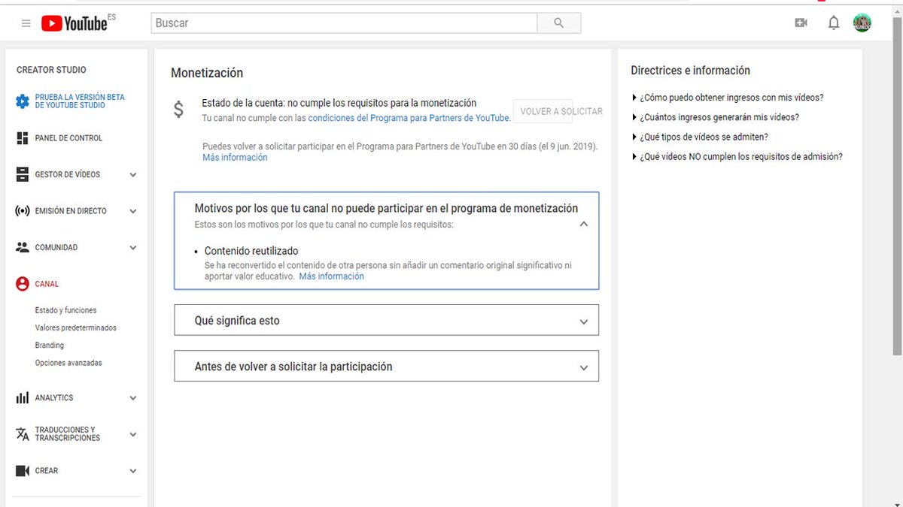The image size is (903, 507).
Task: Click Más información under reapply notice
Action: point(235,158)
